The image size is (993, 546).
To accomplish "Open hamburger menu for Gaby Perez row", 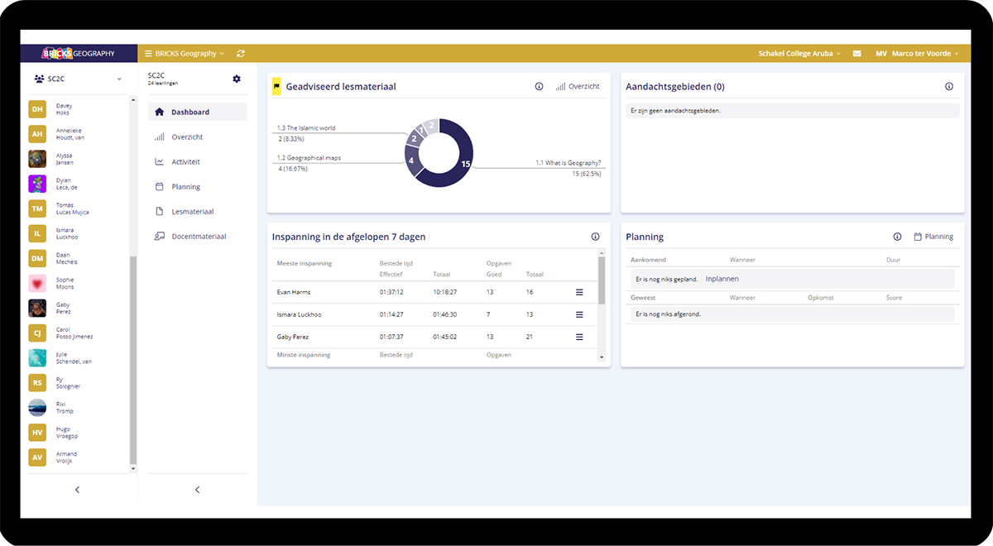I will coord(579,337).
